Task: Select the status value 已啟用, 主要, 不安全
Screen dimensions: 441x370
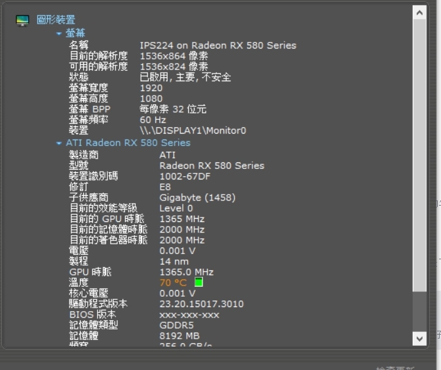Action: pyautogui.click(x=185, y=77)
